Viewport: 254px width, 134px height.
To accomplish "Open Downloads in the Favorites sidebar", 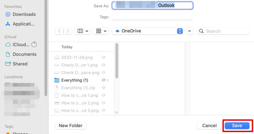I will pyautogui.click(x=21, y=14).
